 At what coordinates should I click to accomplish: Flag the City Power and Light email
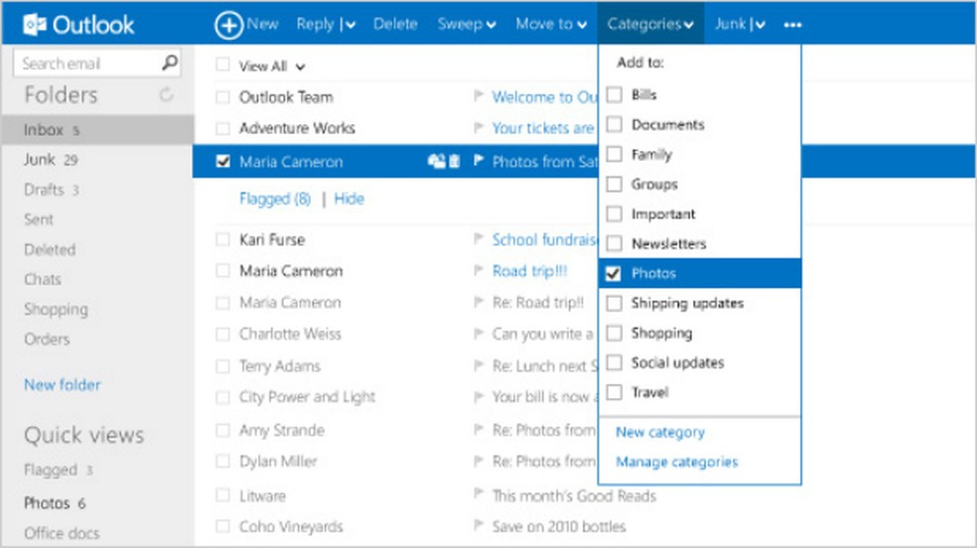(x=479, y=396)
